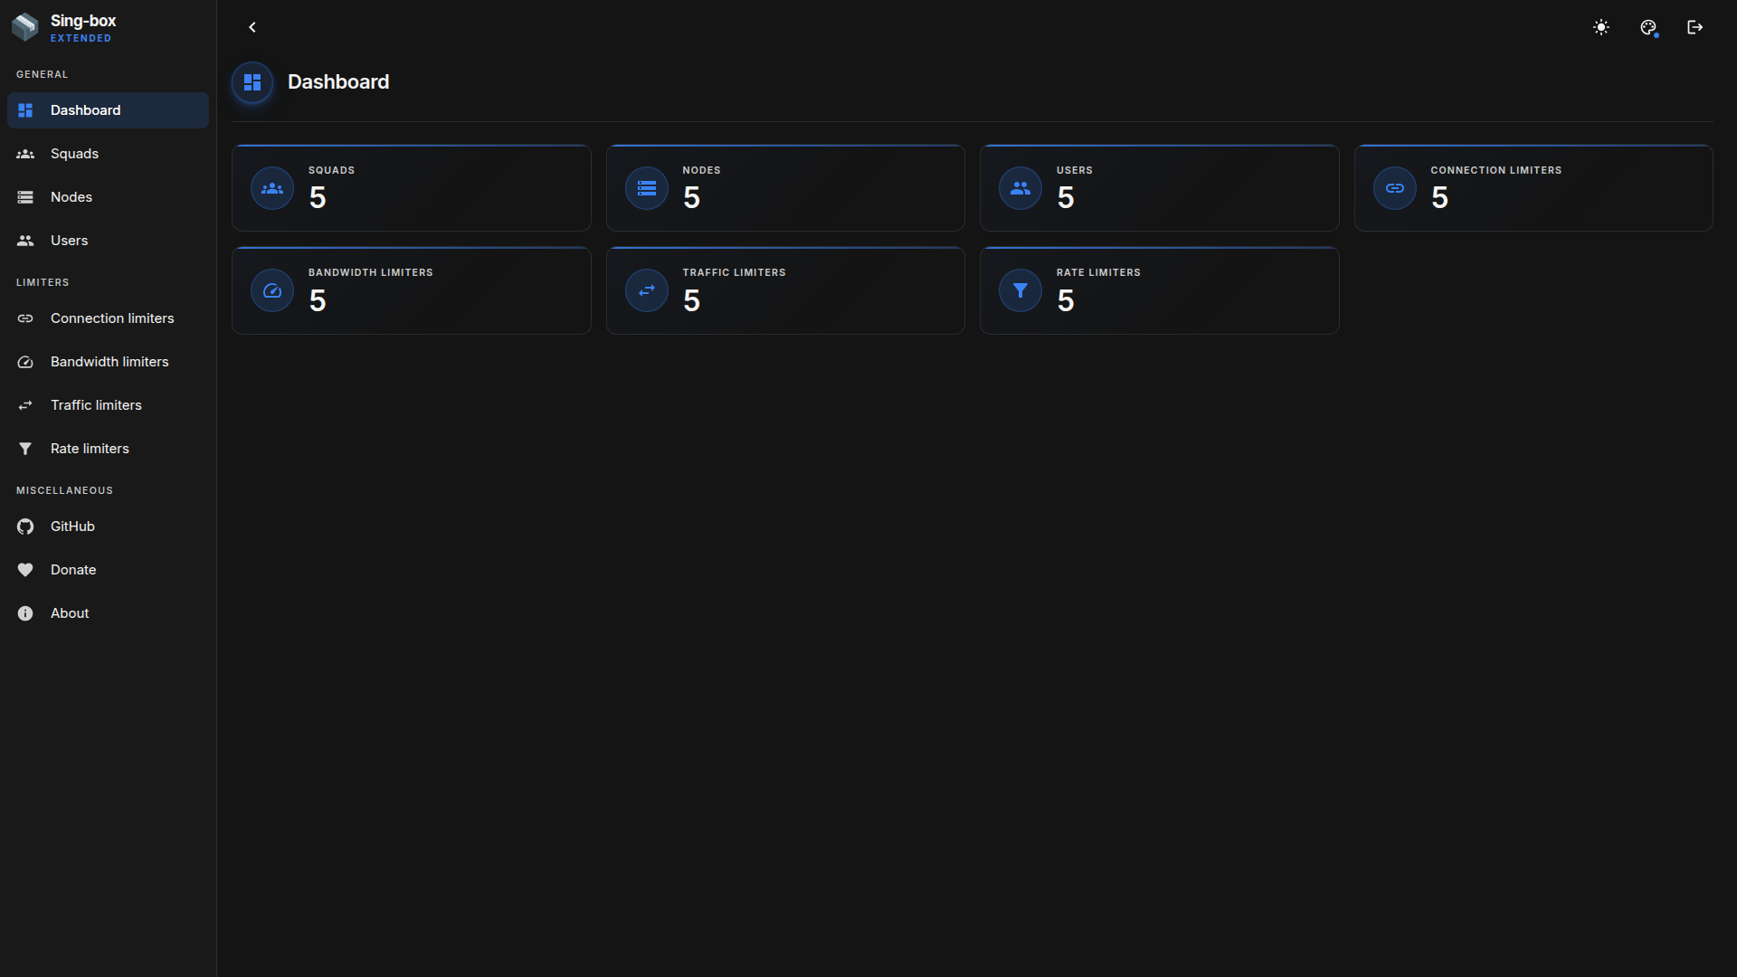Image resolution: width=1737 pixels, height=977 pixels.
Task: Click the Users card people icon
Action: point(1020,188)
